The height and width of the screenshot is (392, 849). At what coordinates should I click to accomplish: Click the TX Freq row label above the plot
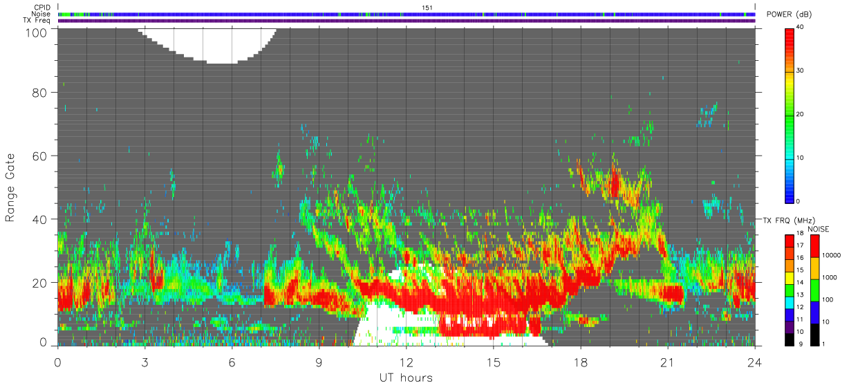pos(37,20)
